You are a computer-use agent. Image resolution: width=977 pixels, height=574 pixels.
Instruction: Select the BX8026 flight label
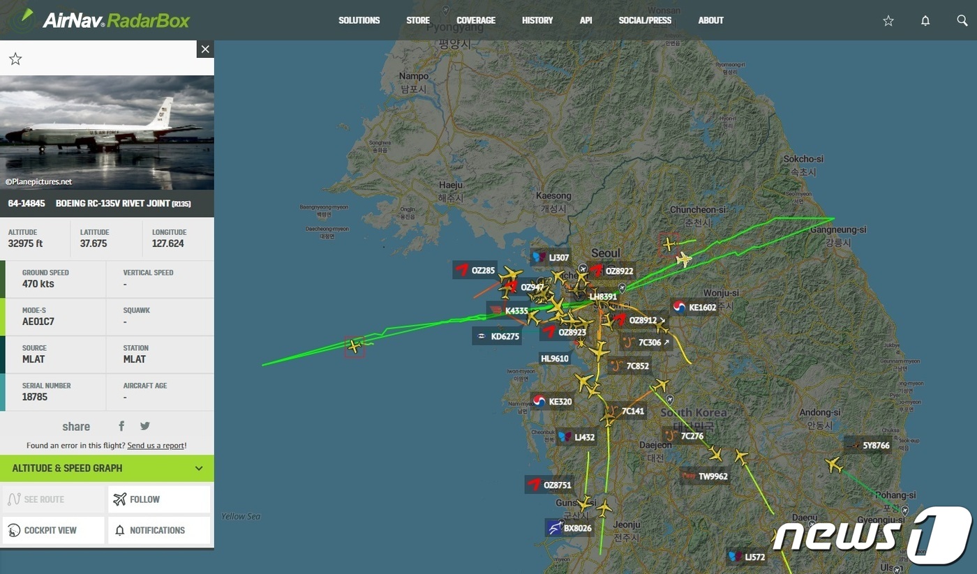pyautogui.click(x=569, y=528)
